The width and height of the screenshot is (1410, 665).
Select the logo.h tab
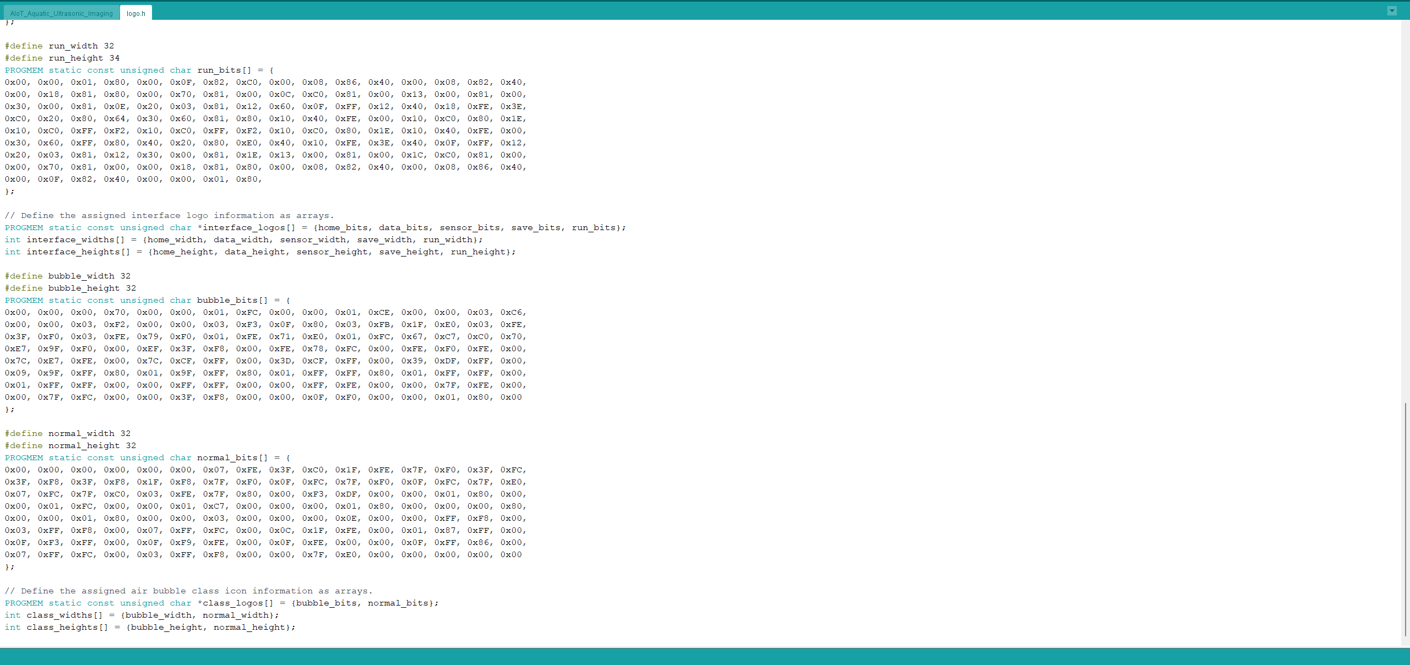pyautogui.click(x=135, y=13)
